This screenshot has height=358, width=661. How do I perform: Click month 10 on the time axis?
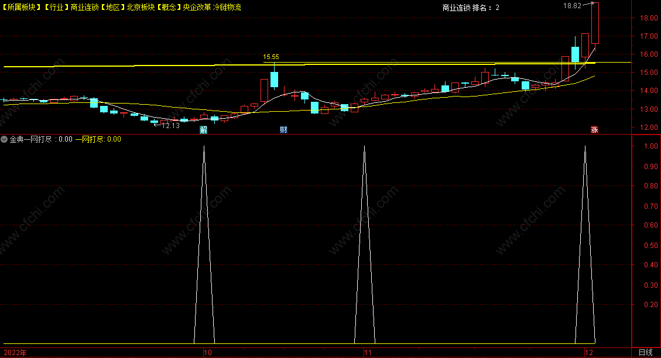pyautogui.click(x=207, y=353)
